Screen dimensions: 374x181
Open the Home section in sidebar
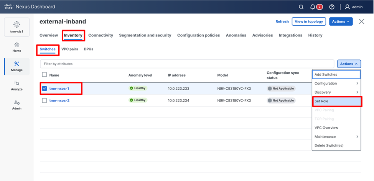pyautogui.click(x=17, y=47)
